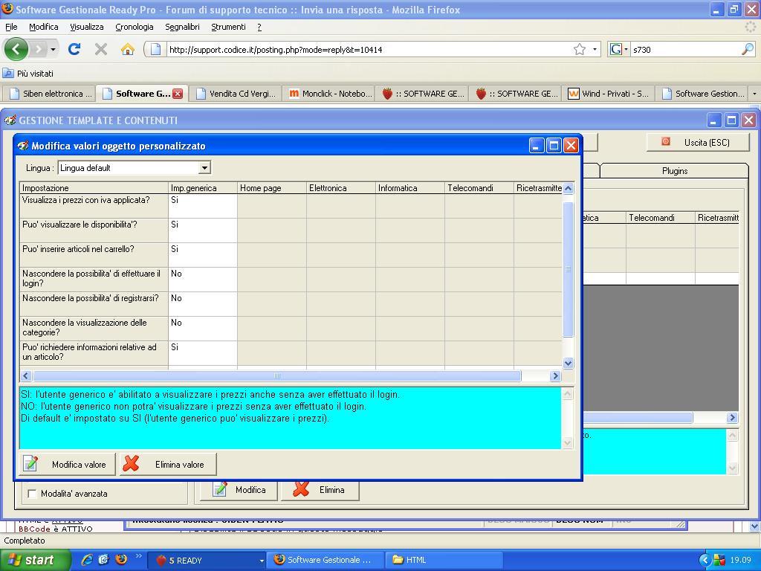Switch to Monclick - Notebo... tab
This screenshot has height=571, width=761.
[x=330, y=94]
